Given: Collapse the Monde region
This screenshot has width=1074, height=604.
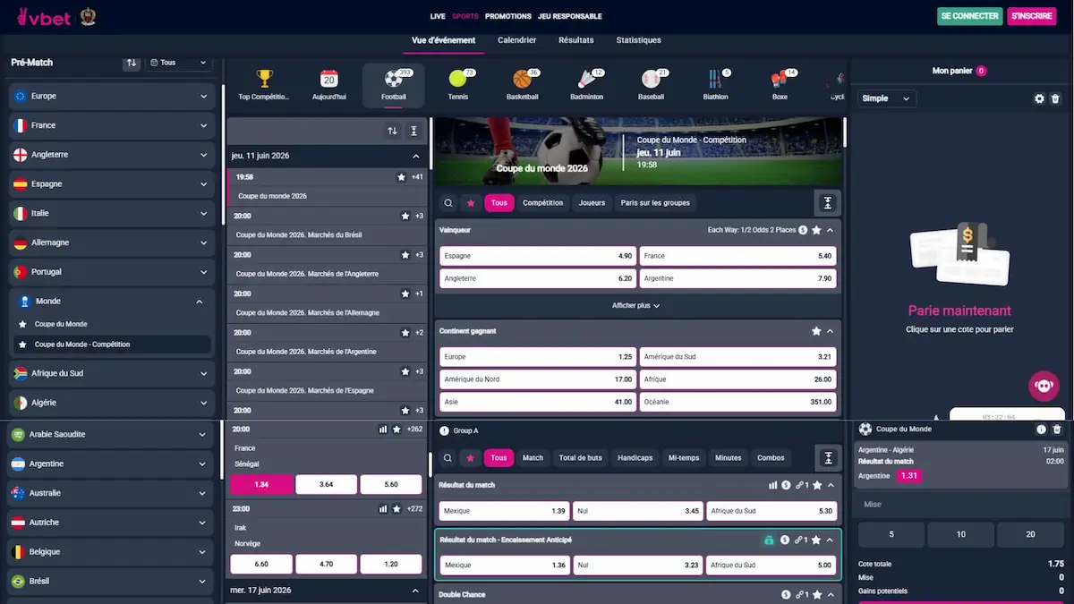Looking at the screenshot, I should 112,302.
